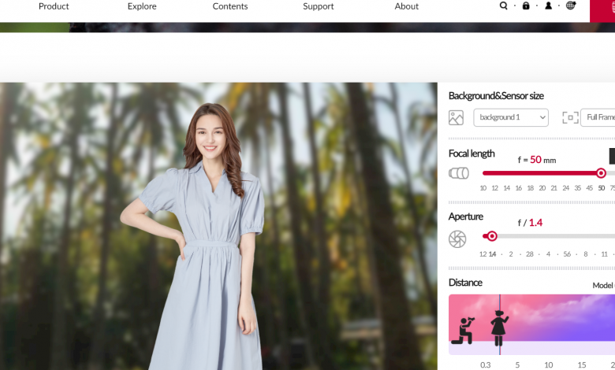The height and width of the screenshot is (370, 615).
Task: Open the Contents menu
Action: pyautogui.click(x=230, y=6)
